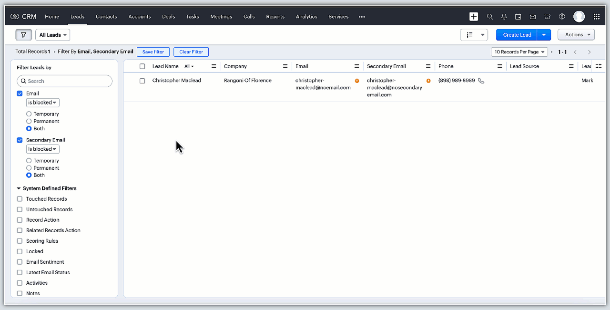Image resolution: width=610 pixels, height=310 pixels.
Task: Enable the Touched Records filter
Action: point(20,199)
